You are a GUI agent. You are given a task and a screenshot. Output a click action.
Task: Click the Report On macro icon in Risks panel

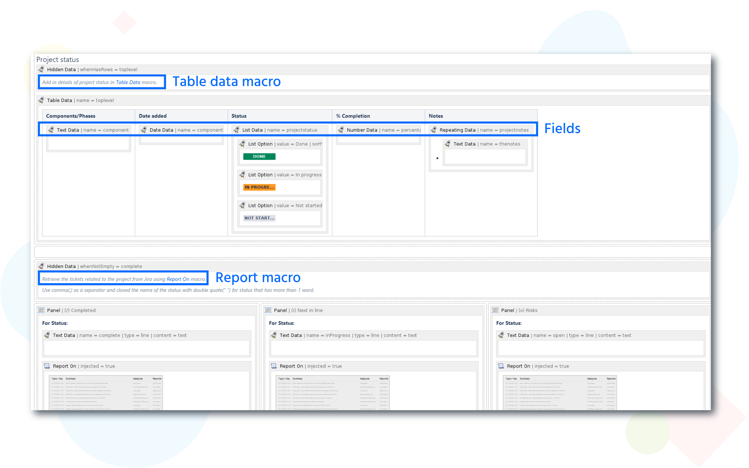[501, 366]
